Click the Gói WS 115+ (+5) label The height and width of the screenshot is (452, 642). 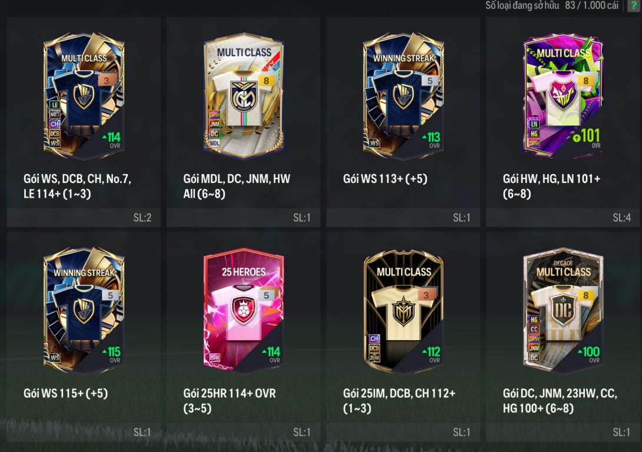65,394
